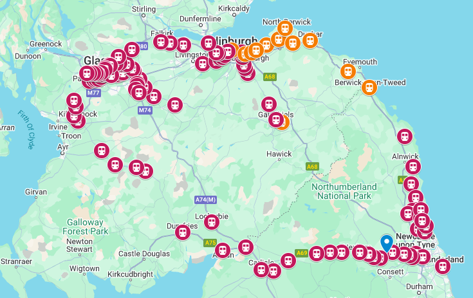Screen dimensions: 473x298
Task: Click the train marker at Lockerbie
Action: pos(212,222)
